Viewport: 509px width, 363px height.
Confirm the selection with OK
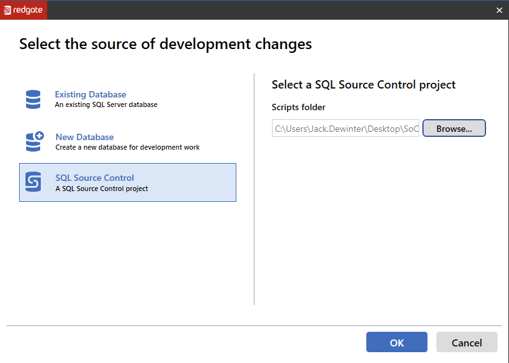pos(396,343)
